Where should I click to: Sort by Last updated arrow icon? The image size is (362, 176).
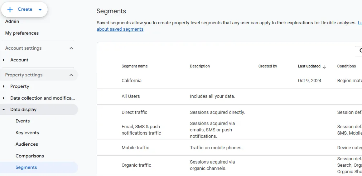point(324,66)
